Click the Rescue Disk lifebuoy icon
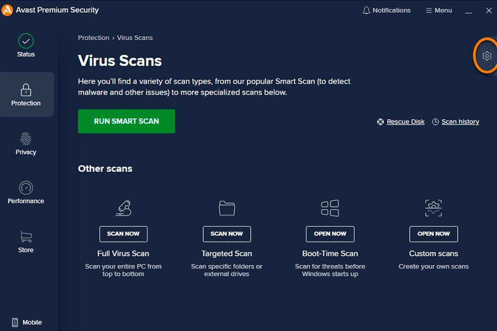This screenshot has height=331, width=497. coord(380,122)
